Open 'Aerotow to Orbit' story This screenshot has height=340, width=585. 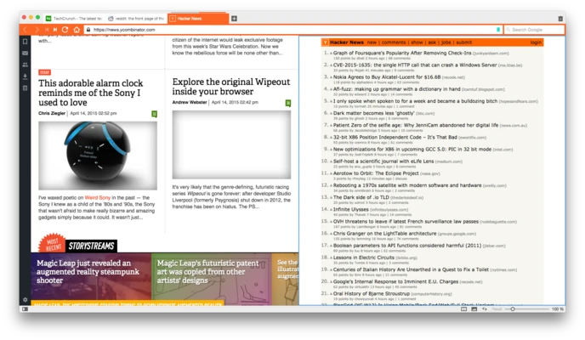(376, 173)
